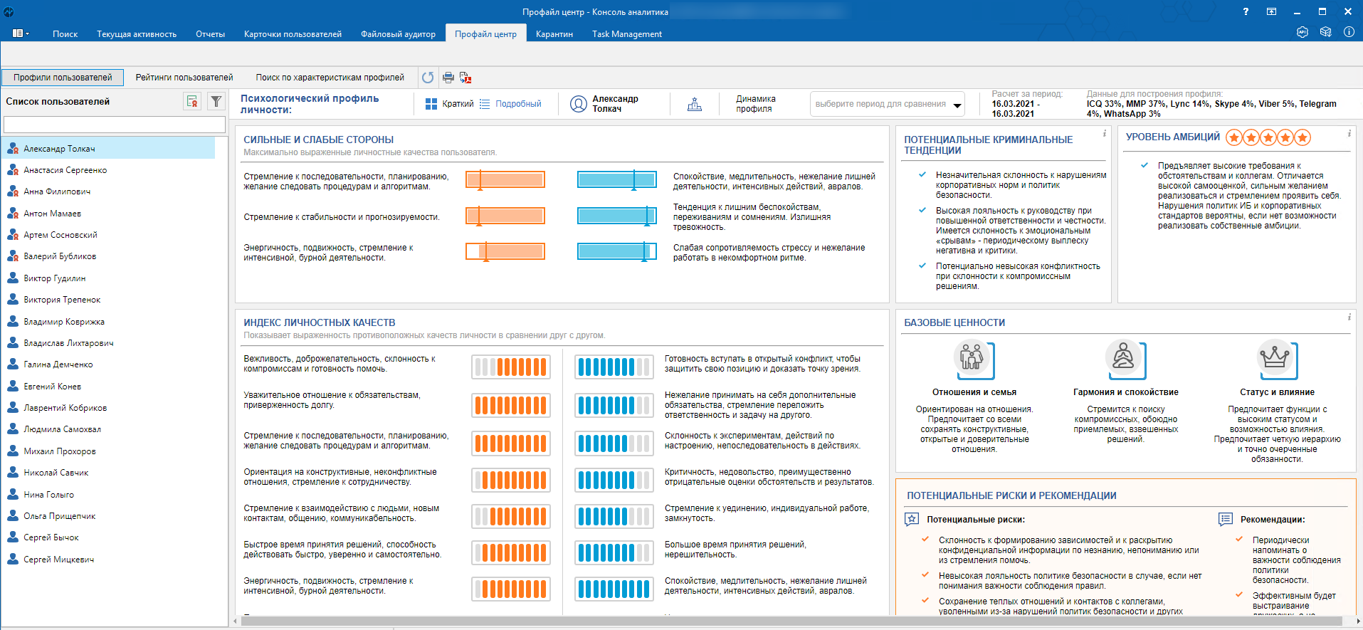Select user Александр Толкач in the list

point(108,148)
